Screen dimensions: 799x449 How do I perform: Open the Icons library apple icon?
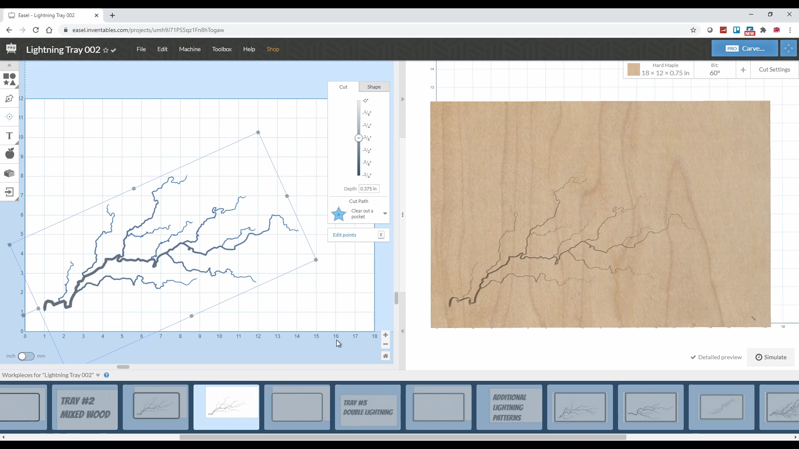9,154
